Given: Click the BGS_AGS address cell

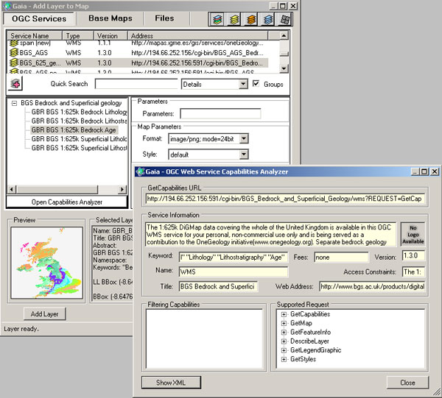Looking at the screenshot, I should [197, 53].
